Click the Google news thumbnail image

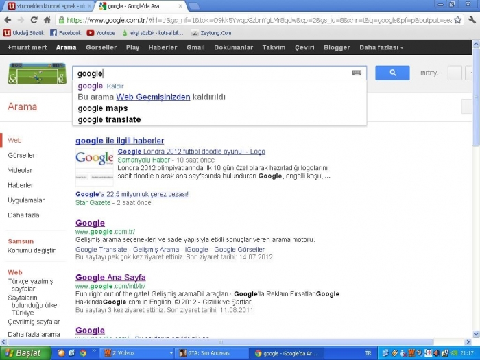coord(95,167)
